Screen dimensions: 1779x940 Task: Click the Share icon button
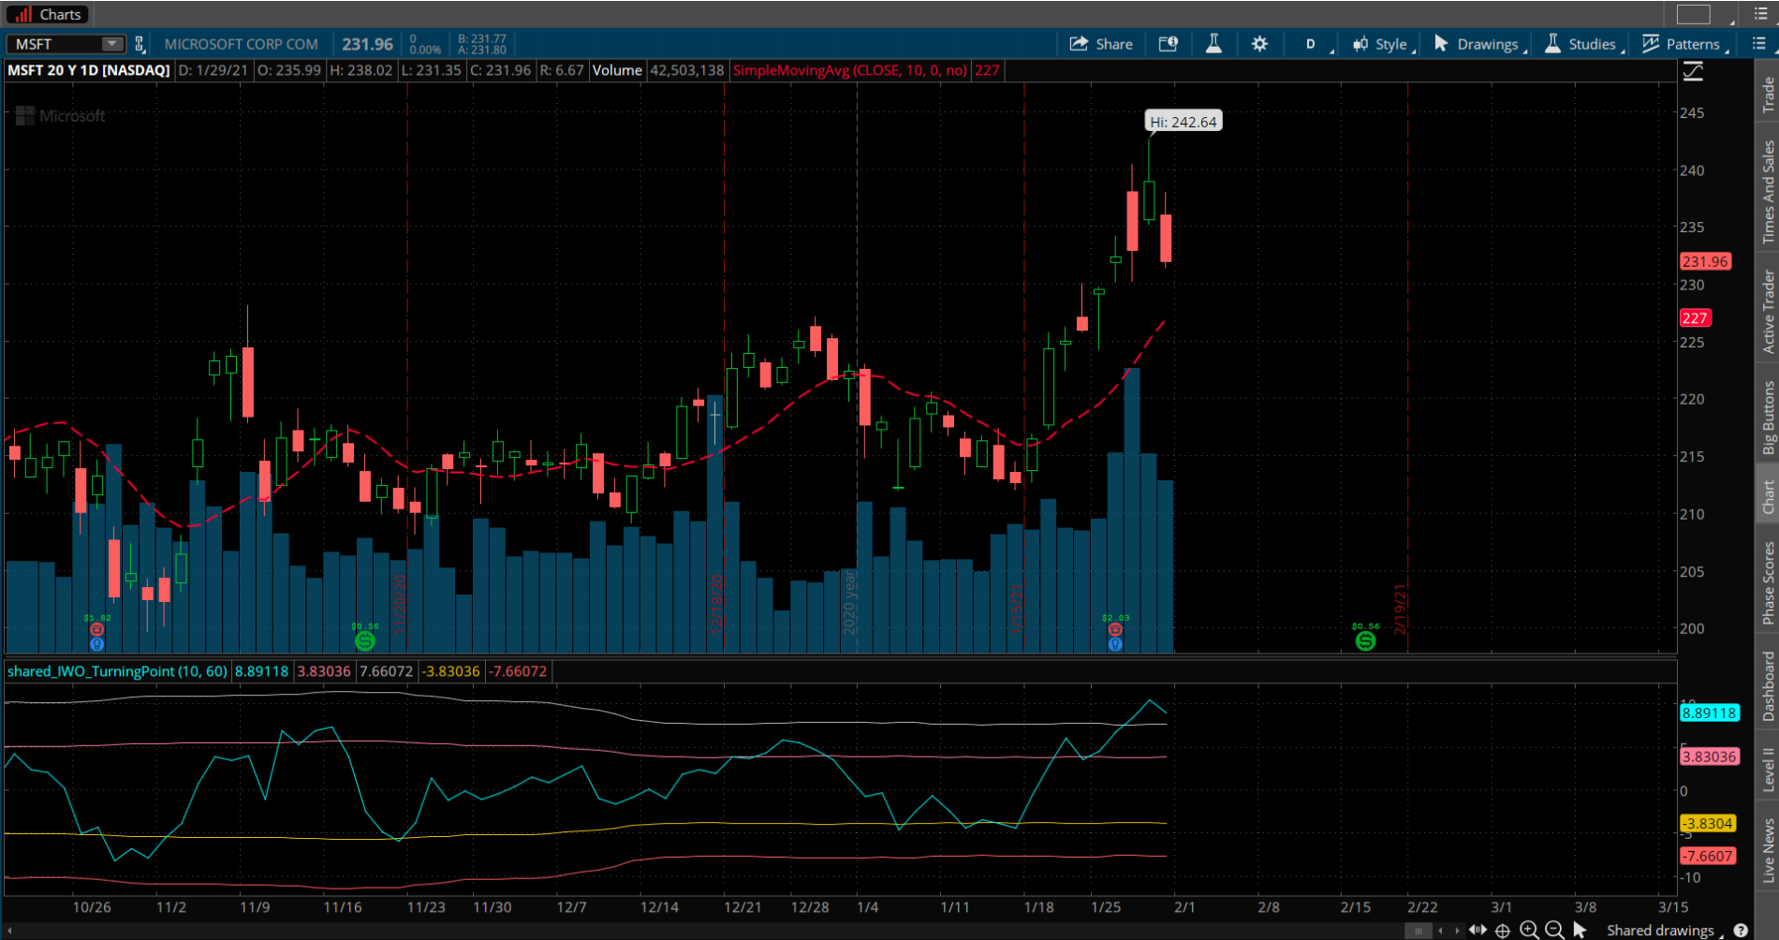point(1101,44)
